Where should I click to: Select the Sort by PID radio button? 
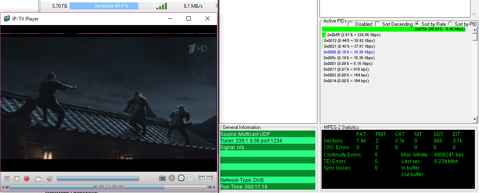[450, 24]
